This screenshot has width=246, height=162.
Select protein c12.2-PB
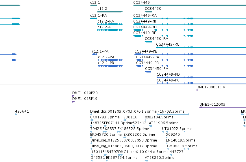click(x=110, y=66)
